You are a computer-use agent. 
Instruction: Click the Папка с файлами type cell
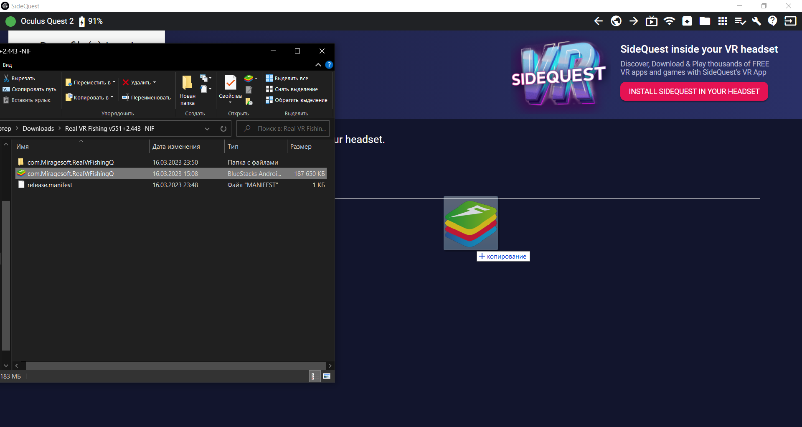point(253,162)
